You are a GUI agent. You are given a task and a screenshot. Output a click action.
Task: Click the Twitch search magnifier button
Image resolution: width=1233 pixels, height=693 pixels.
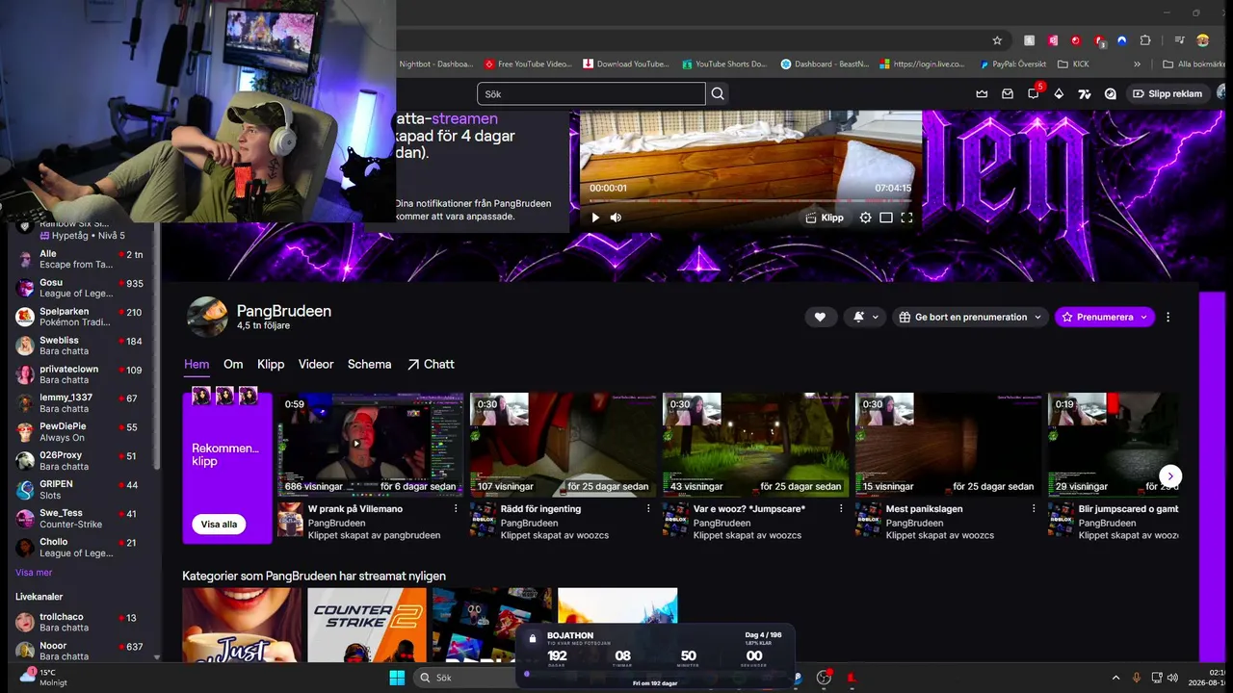click(x=718, y=94)
